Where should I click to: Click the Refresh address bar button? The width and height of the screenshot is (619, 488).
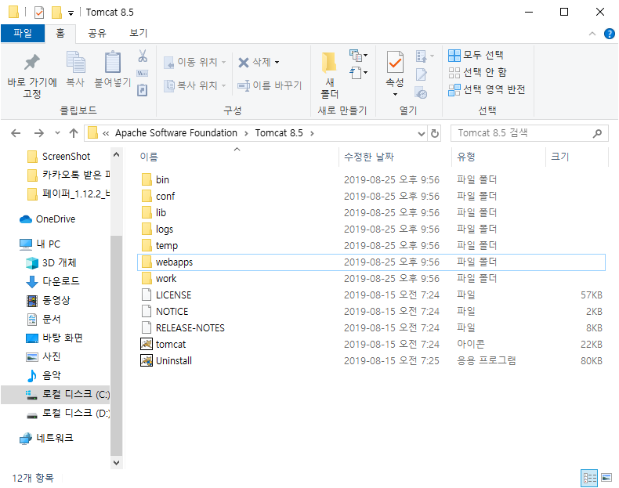pos(435,133)
